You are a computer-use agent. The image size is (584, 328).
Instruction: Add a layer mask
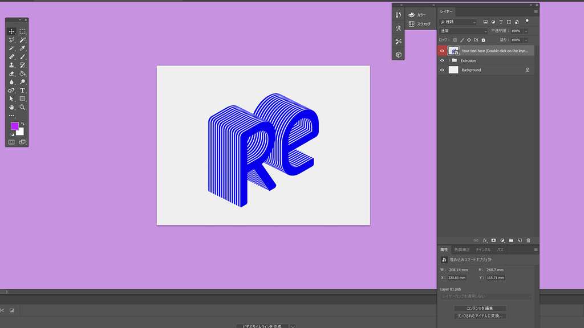click(493, 241)
